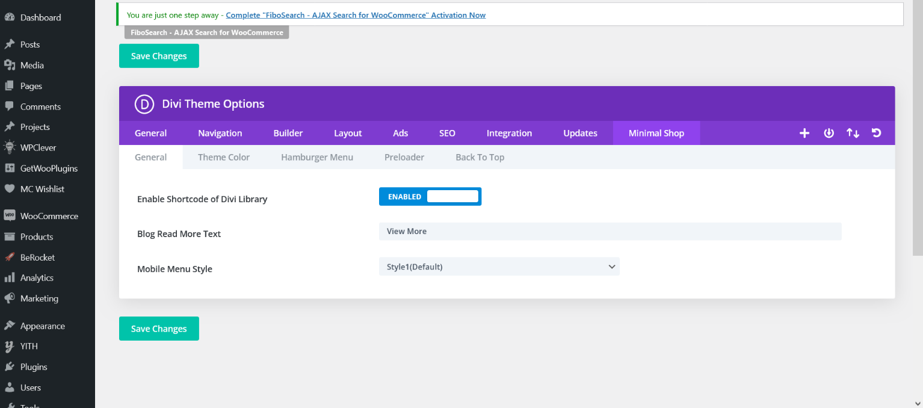Open the Ads tab

(401, 133)
